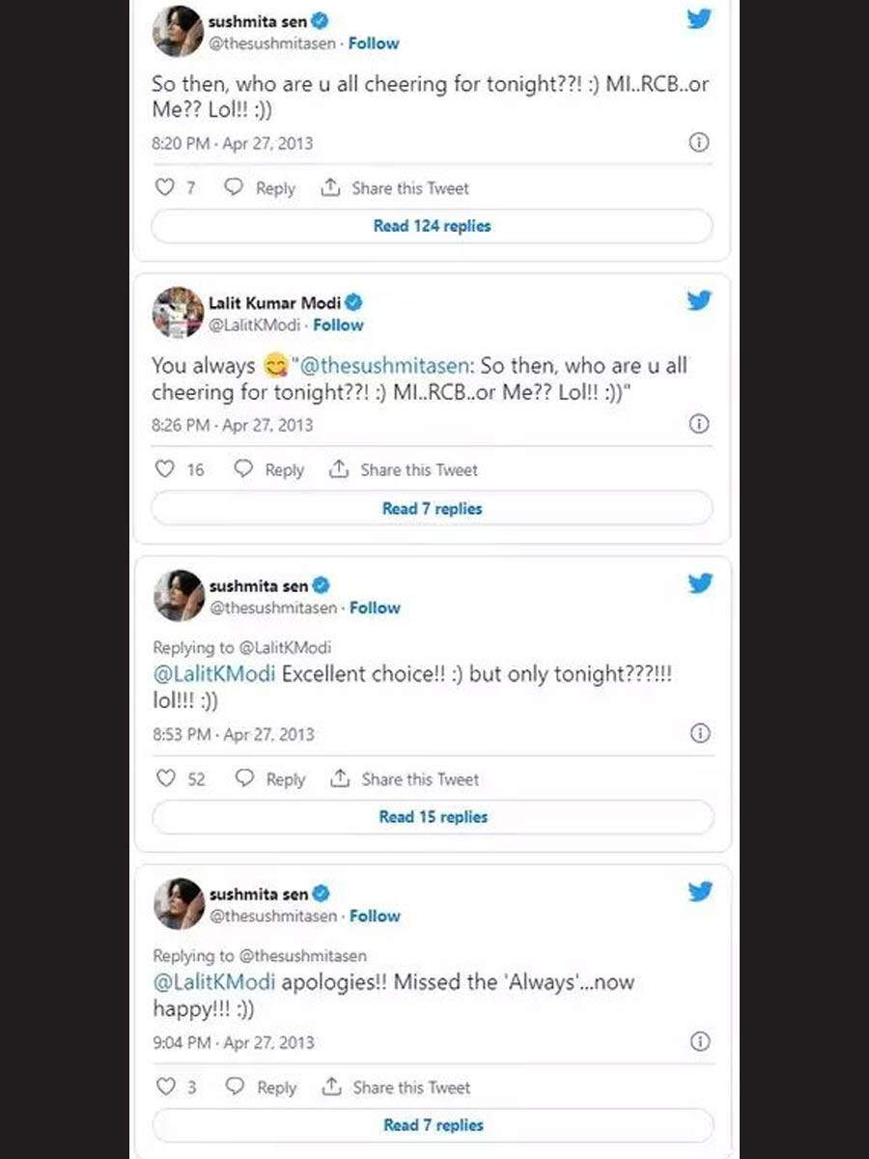The width and height of the screenshot is (869, 1159).
Task: Click Share this Tweet on the 8:53 PM tweet
Action: click(406, 779)
